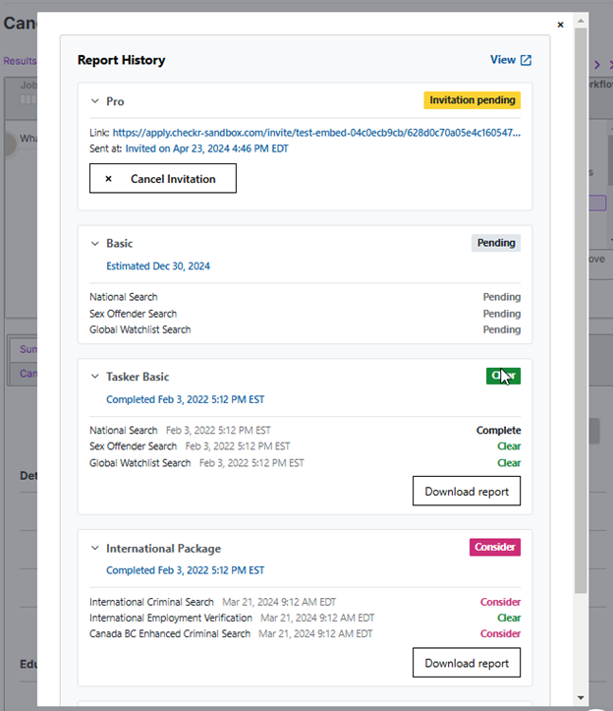The height and width of the screenshot is (711, 613).
Task: Click 'Invited on Apr 23, 2024 4:46 PM EDT'
Action: (x=206, y=148)
